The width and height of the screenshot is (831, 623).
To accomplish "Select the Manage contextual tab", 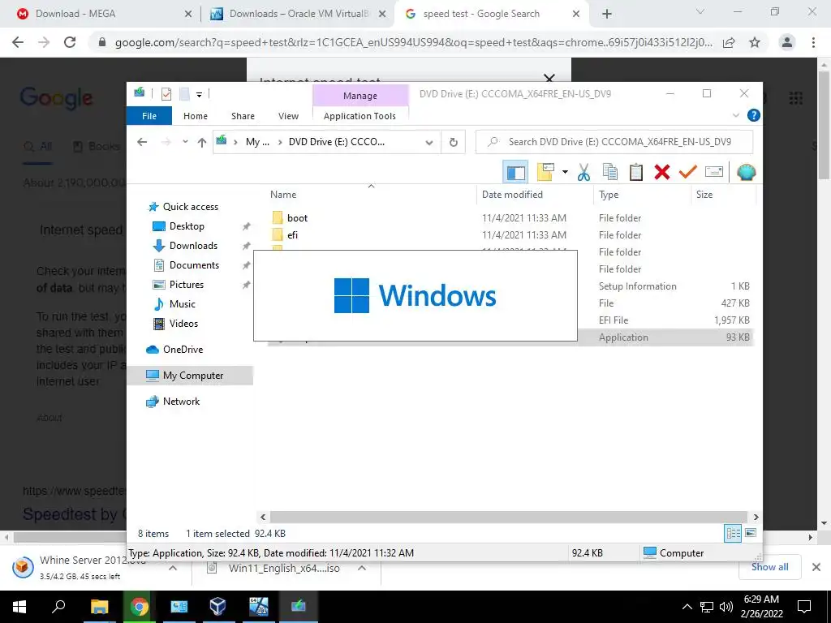I will (360, 96).
